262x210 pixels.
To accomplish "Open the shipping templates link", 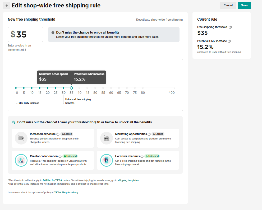I will 128,180.
